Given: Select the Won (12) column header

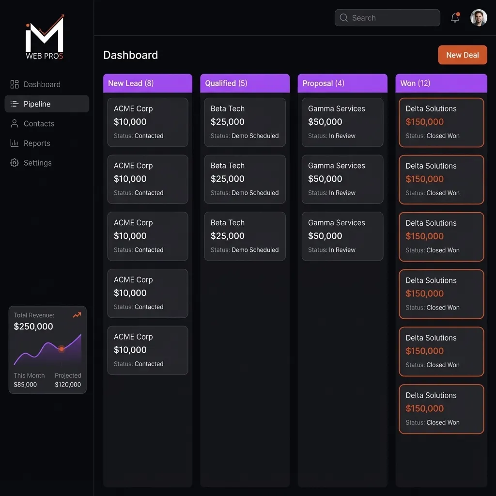Looking at the screenshot, I should click(441, 83).
